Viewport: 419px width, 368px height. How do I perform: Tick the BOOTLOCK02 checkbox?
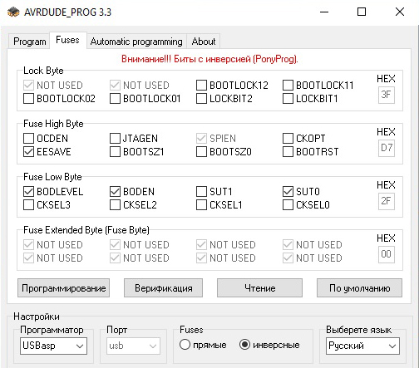pos(28,99)
